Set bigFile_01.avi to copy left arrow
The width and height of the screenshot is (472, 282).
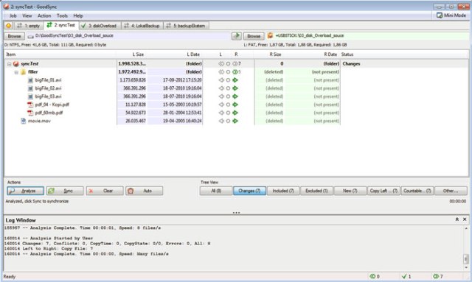[221, 80]
